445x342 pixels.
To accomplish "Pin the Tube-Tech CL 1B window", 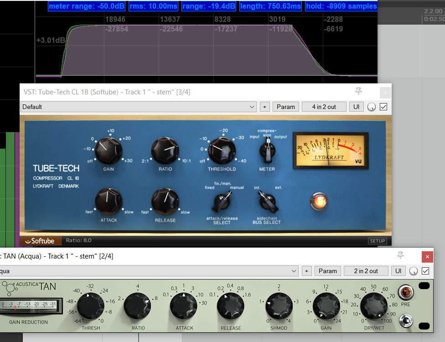I will [358, 91].
